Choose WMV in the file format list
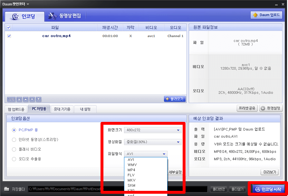288x196 pixels. point(146,165)
